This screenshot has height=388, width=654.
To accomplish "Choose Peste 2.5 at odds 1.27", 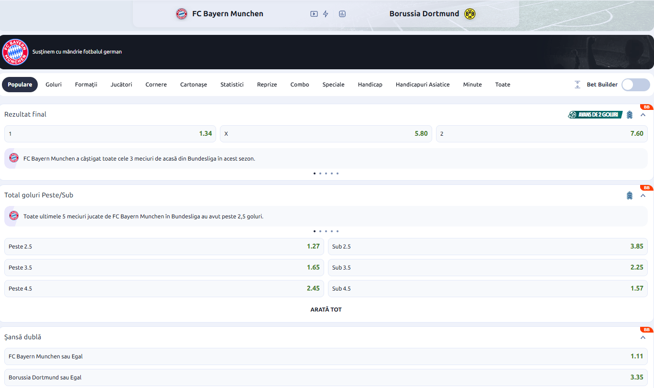I will (x=164, y=247).
